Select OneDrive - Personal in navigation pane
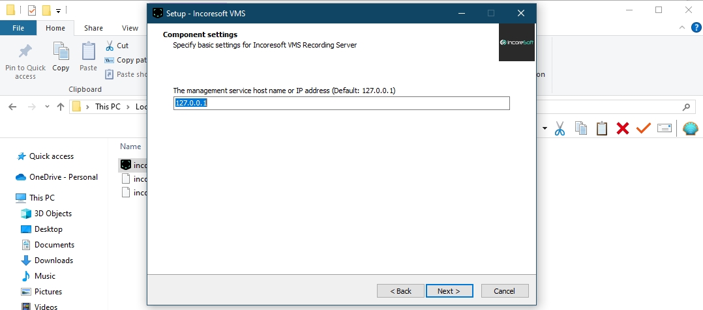This screenshot has height=310, width=703. (x=57, y=177)
